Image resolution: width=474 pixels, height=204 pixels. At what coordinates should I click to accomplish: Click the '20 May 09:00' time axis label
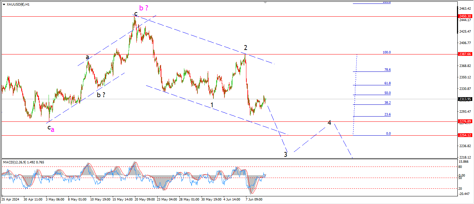pos(145,199)
